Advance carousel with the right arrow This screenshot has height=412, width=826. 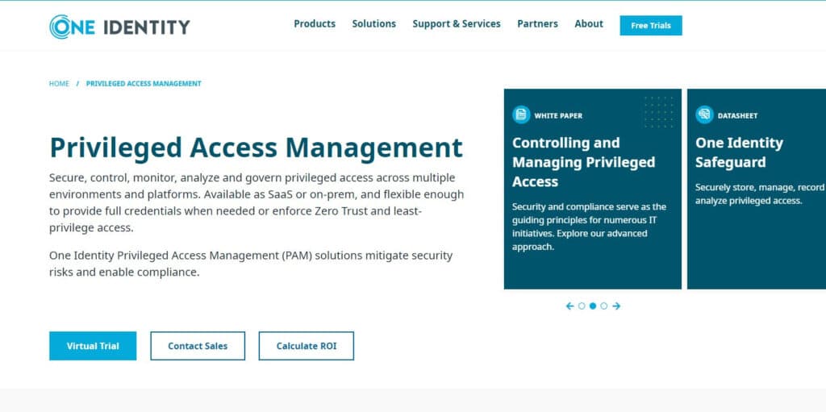(616, 306)
